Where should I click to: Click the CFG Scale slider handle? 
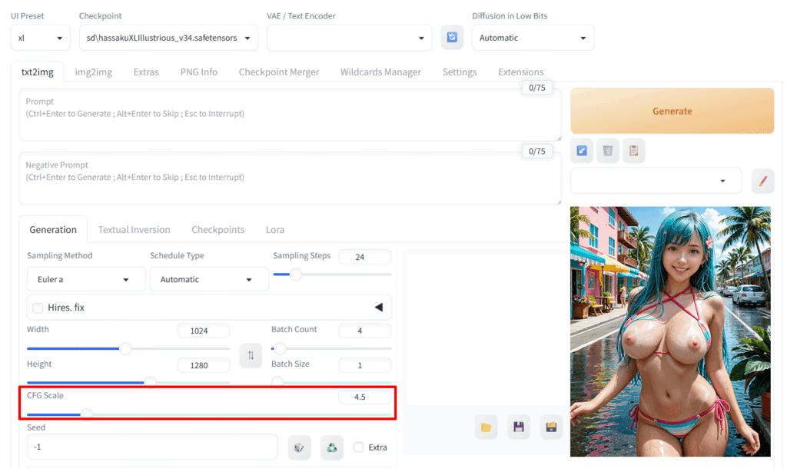(87, 414)
